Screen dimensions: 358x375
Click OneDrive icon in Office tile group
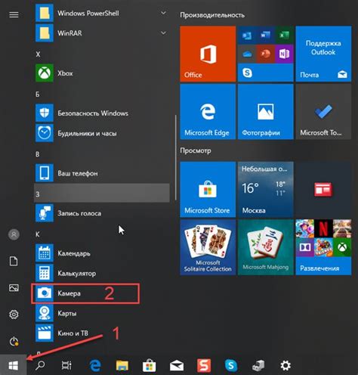coord(247,54)
